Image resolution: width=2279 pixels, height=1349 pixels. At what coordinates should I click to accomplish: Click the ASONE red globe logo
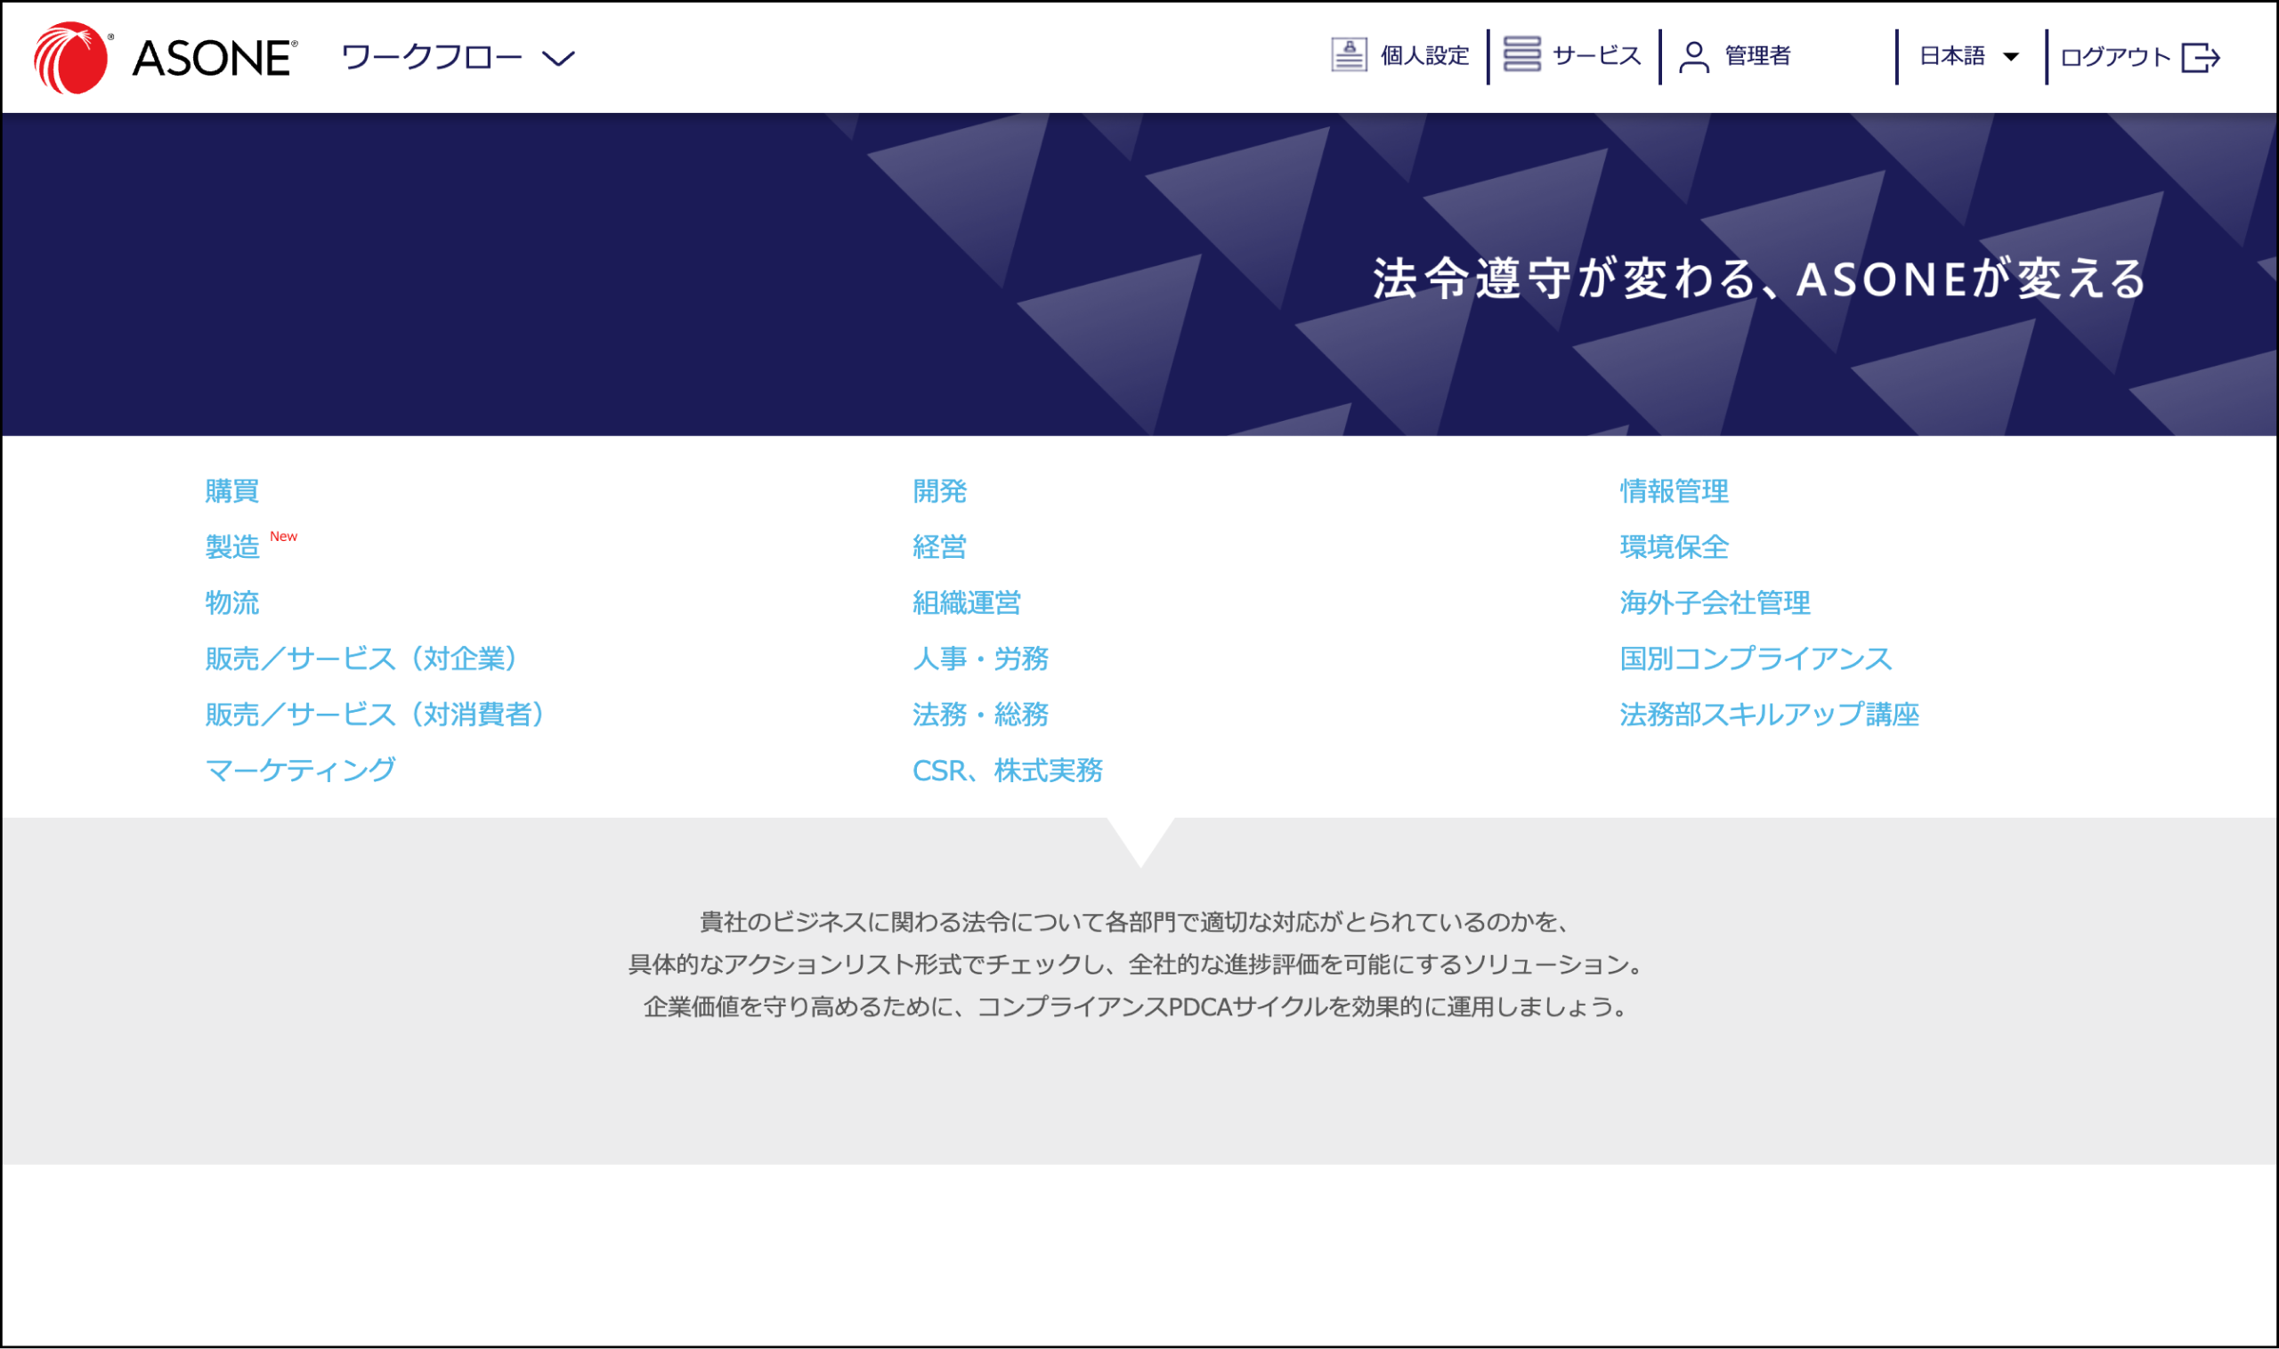70,57
